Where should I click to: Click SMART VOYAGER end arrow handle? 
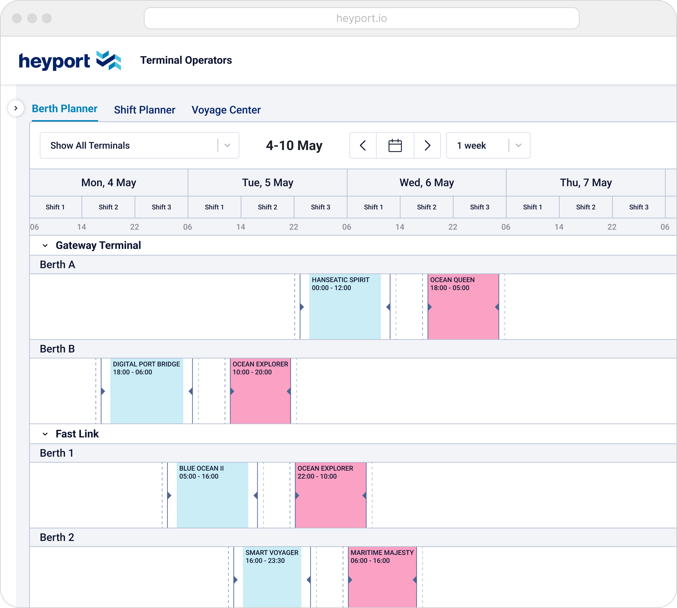309,579
